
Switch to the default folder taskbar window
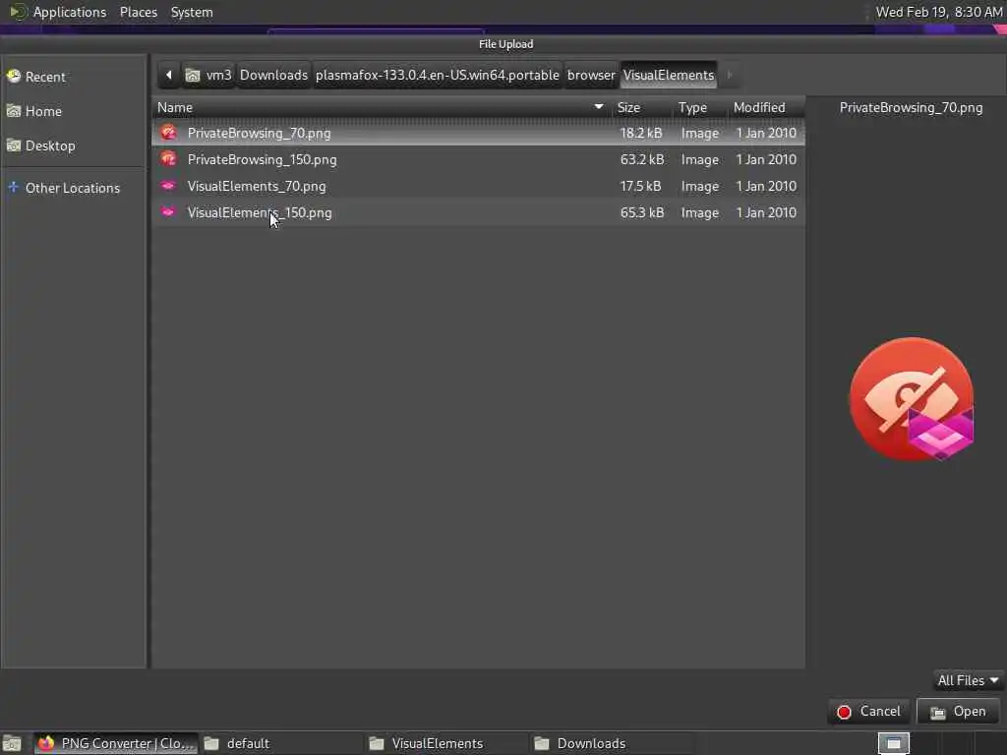(281, 743)
